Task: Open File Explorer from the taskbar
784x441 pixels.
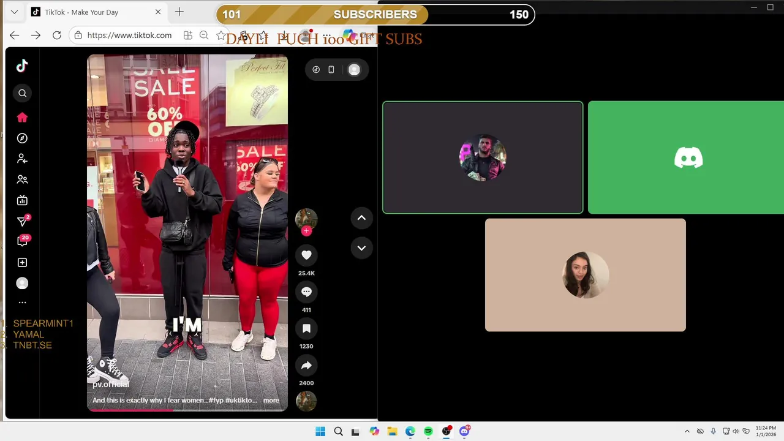Action: tap(392, 431)
